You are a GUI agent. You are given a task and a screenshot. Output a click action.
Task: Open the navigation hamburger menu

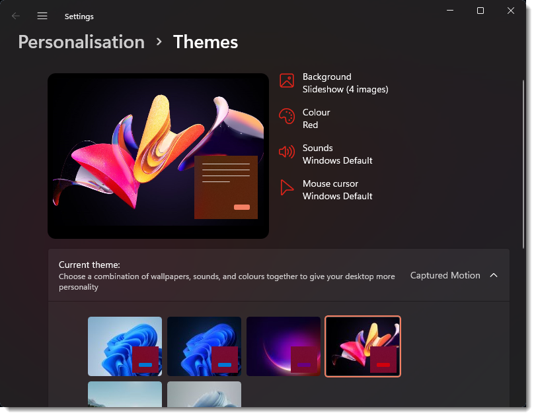coord(42,16)
